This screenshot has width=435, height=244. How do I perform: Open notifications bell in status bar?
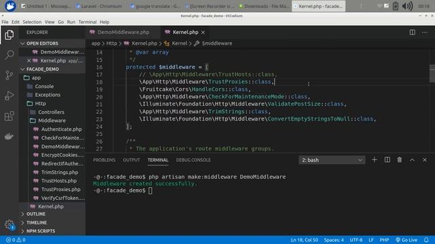pyautogui.click(x=426, y=240)
